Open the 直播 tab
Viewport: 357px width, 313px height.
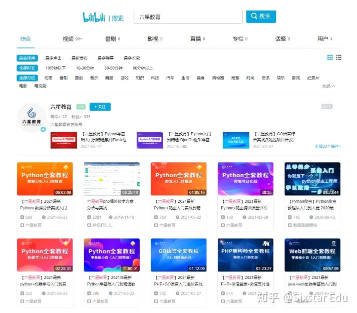point(197,39)
